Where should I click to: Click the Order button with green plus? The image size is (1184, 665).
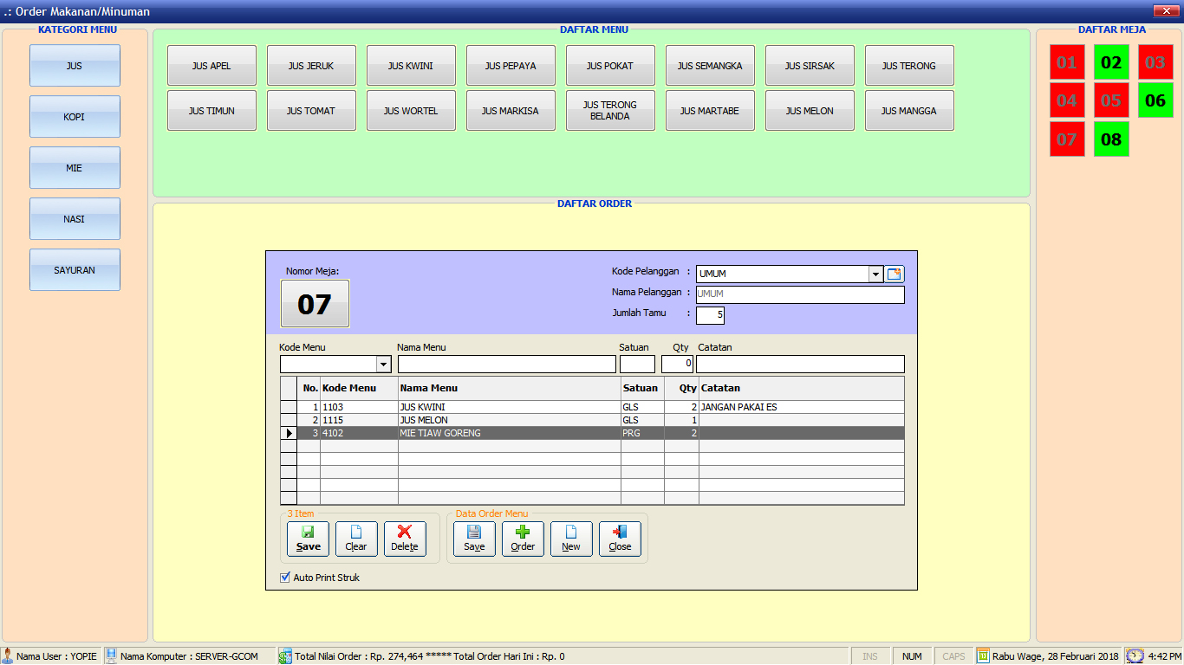point(523,539)
